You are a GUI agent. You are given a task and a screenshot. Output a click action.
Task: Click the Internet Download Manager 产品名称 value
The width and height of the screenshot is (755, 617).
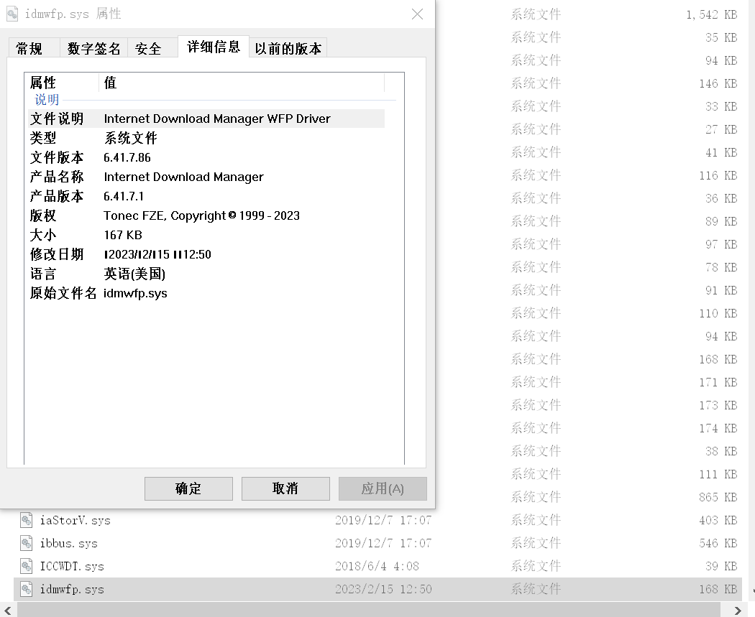(x=184, y=177)
